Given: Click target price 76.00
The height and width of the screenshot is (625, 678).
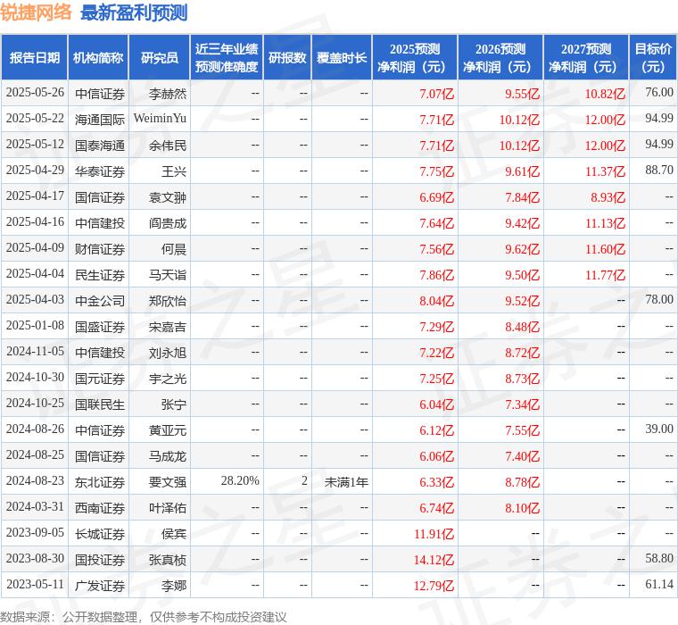Looking at the screenshot, I should click(659, 92).
